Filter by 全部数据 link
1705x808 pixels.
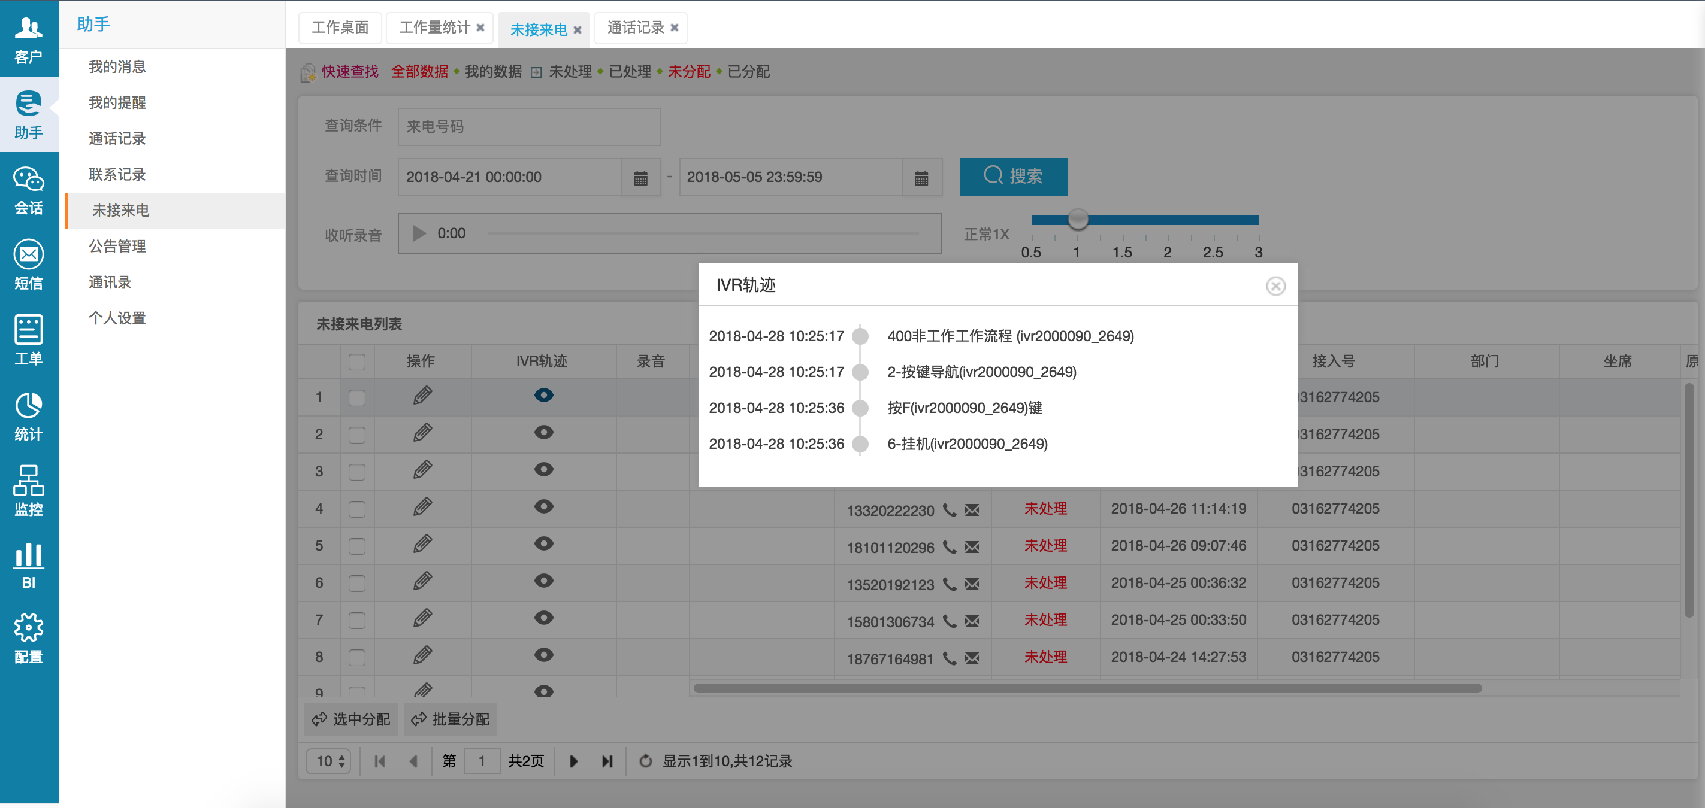tap(419, 71)
